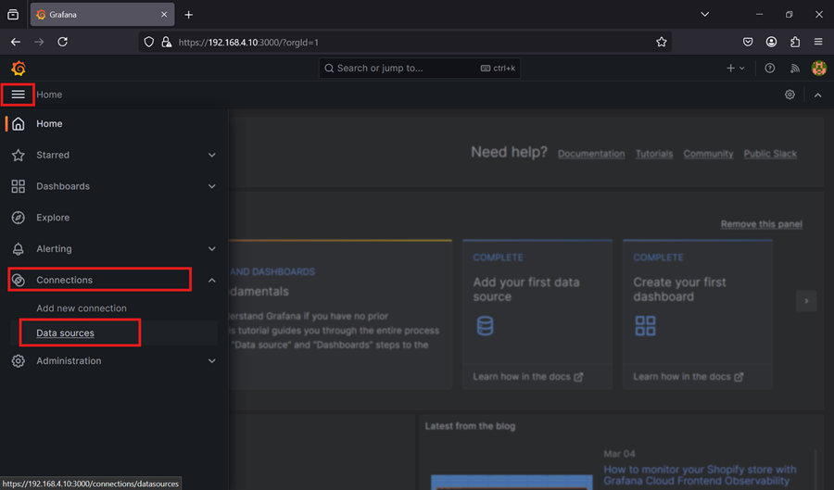
Task: Expand the Starred section chevron
Action: [211, 156]
